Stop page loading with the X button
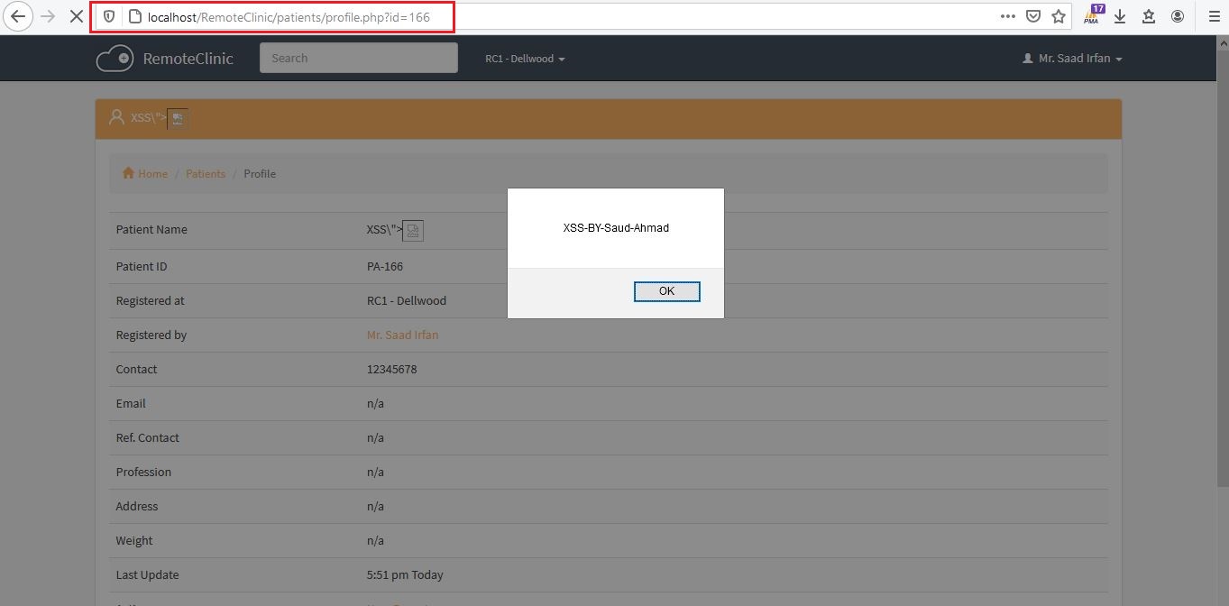This screenshot has height=606, width=1229. (77, 16)
